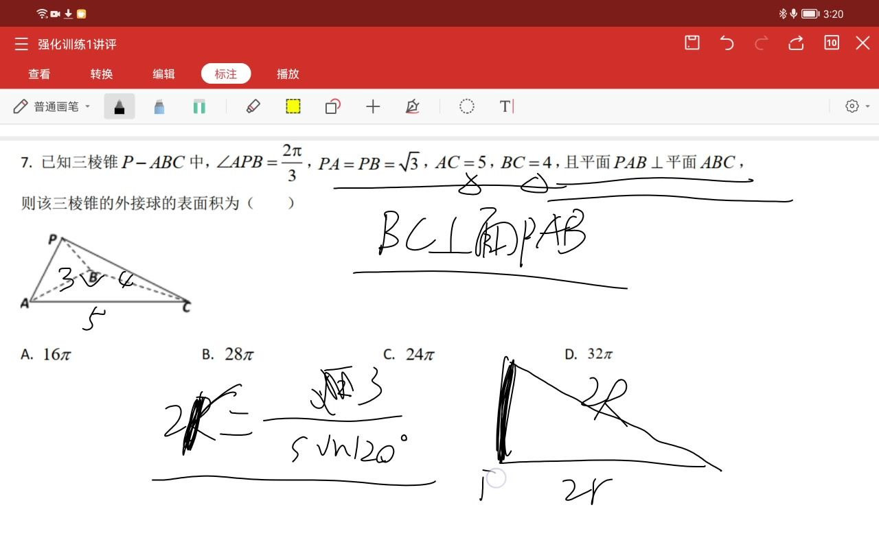Save the document with the save icon

click(x=692, y=43)
